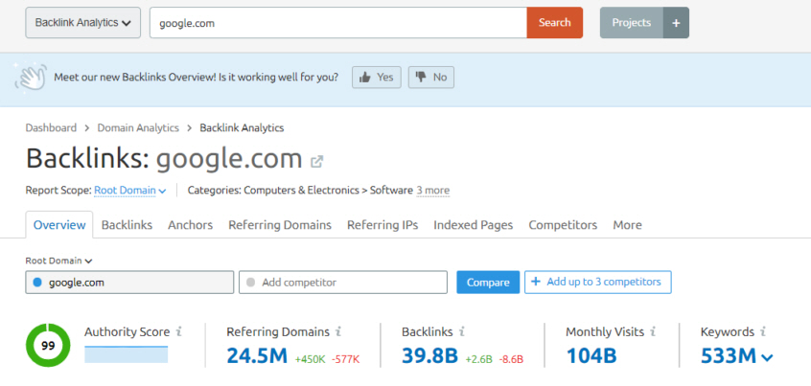Click the Keywords info icon

[x=763, y=331]
